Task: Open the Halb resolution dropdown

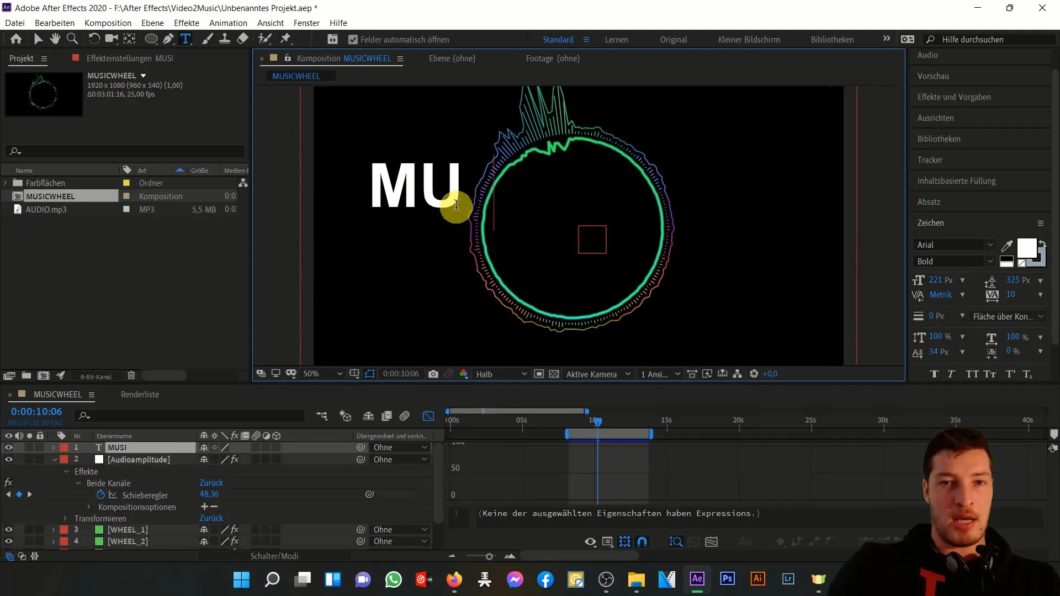Action: point(501,374)
